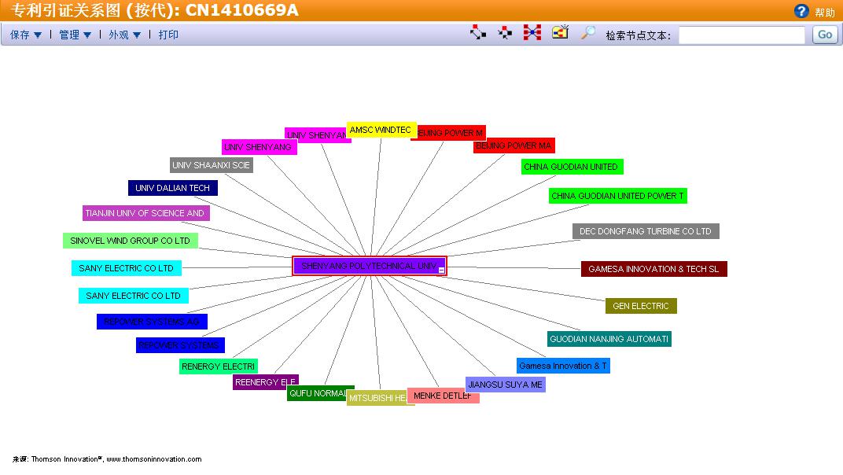Click the 帮助 help link
The image size is (843, 475).
[825, 13]
